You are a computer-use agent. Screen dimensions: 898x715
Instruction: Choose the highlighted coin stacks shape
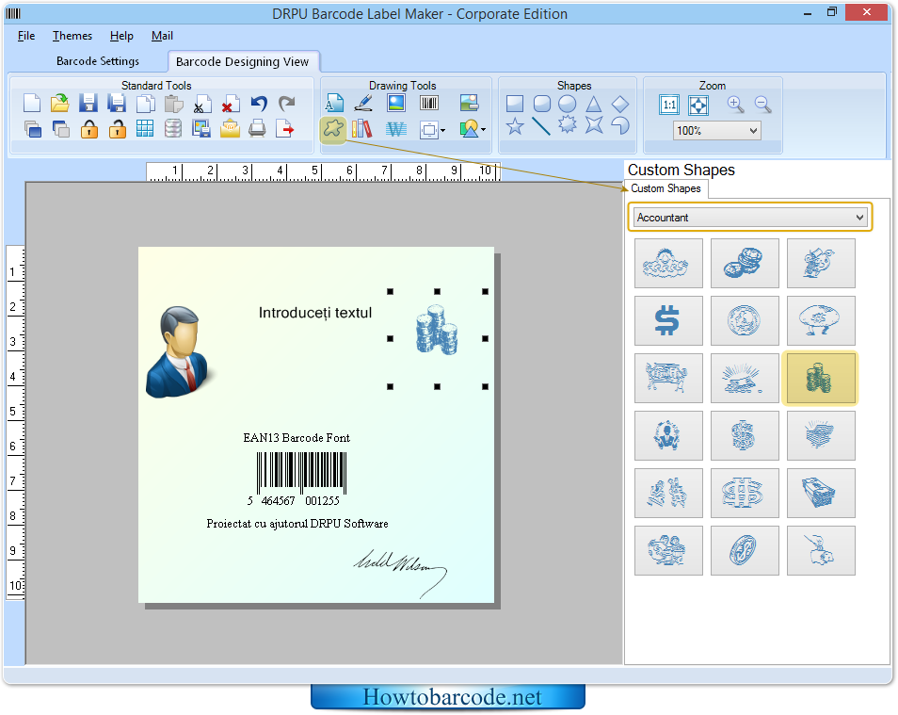click(x=821, y=378)
